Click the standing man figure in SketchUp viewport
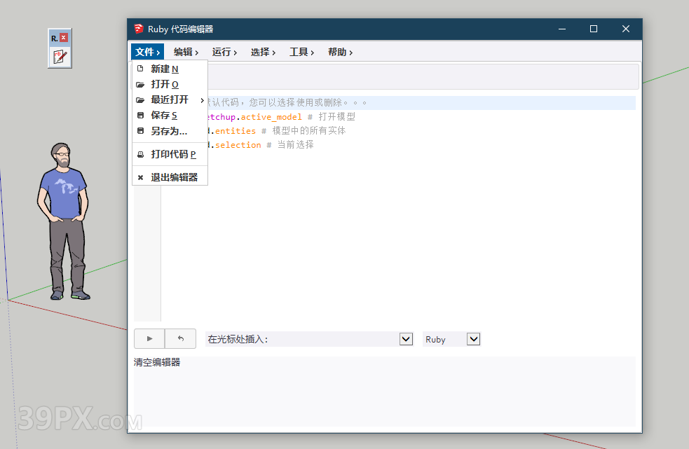 tap(63, 221)
